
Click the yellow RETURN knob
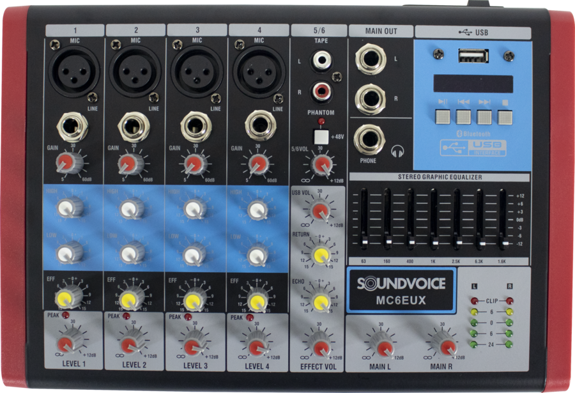click(321, 255)
